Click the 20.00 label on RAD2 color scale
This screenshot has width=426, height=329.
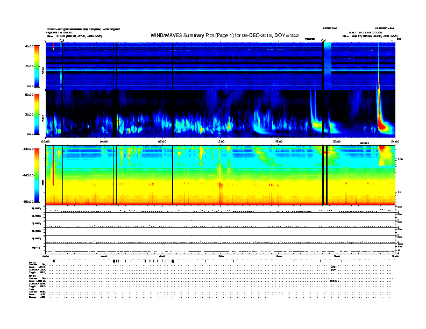[x=29, y=66]
